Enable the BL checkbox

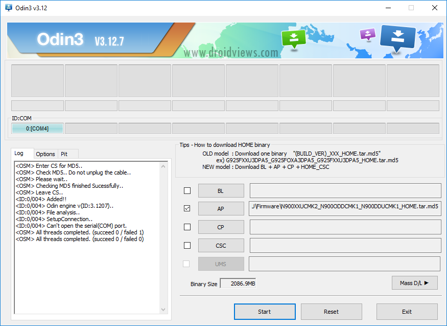click(187, 191)
